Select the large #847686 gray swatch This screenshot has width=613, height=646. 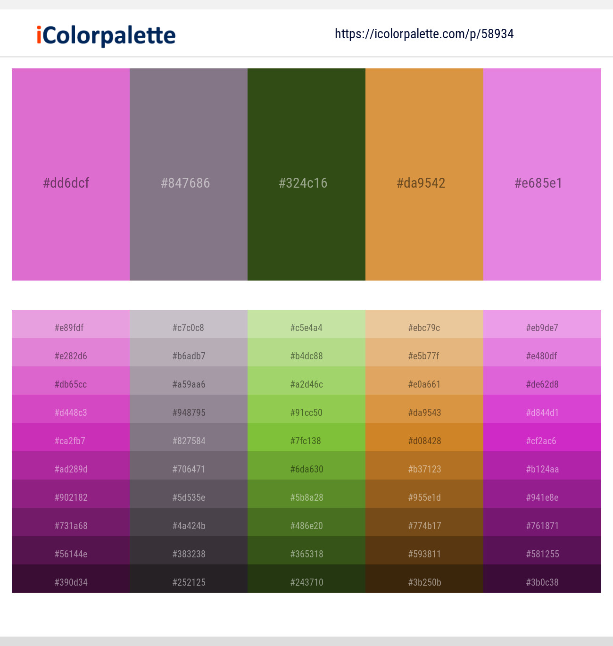pos(189,174)
